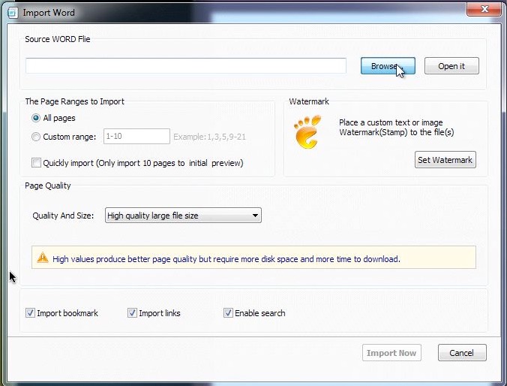Screen dimensions: 507x386
Task: Open the Quality And Size dropdown
Action: 183,216
